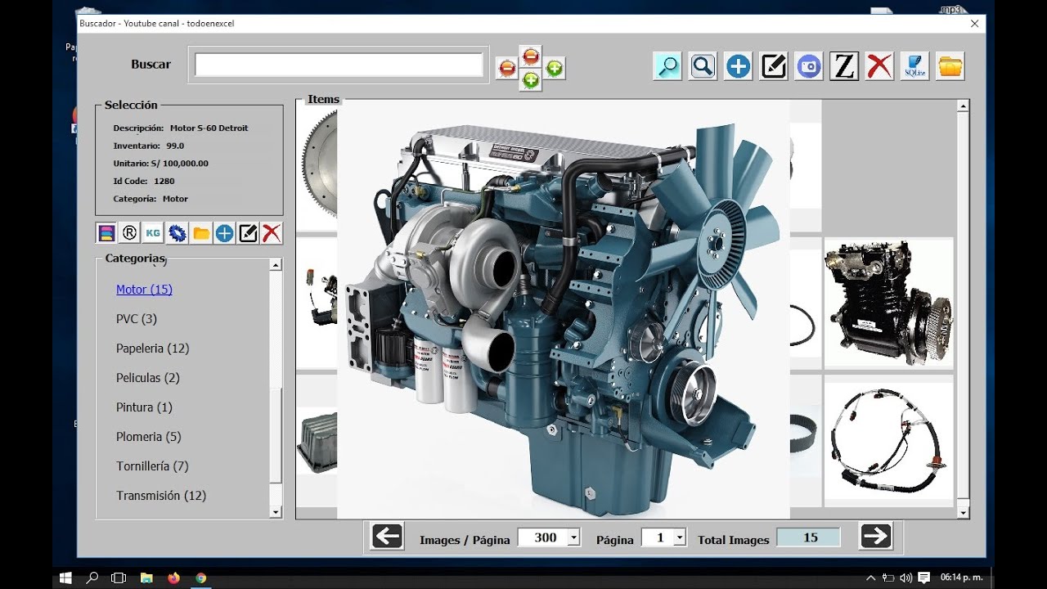This screenshot has height=589, width=1047.
Task: Select the Pintura (1) category
Action: [144, 407]
